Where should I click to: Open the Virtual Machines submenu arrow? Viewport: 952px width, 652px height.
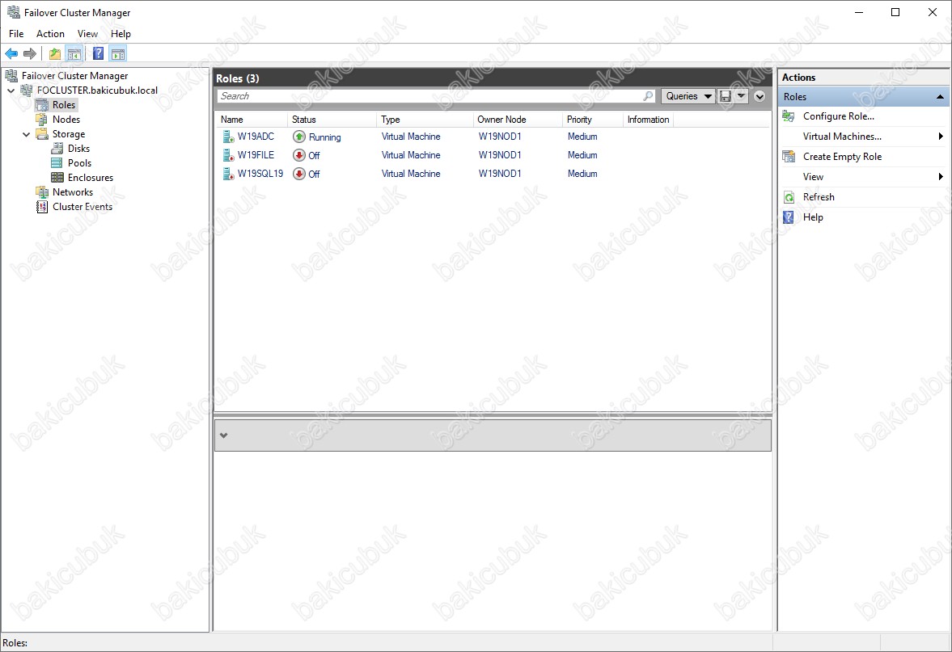click(941, 137)
